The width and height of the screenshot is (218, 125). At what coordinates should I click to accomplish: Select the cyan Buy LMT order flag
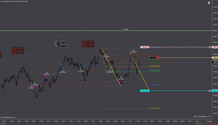(145, 91)
